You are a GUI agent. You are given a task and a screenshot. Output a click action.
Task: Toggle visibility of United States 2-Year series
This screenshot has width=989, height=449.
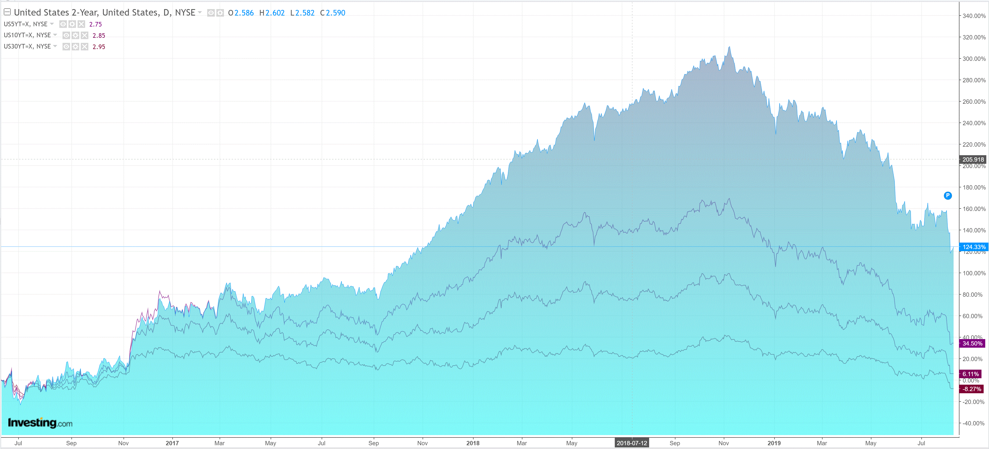211,13
